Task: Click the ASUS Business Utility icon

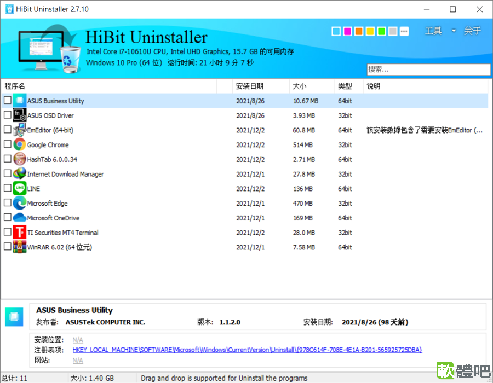Action: point(20,101)
